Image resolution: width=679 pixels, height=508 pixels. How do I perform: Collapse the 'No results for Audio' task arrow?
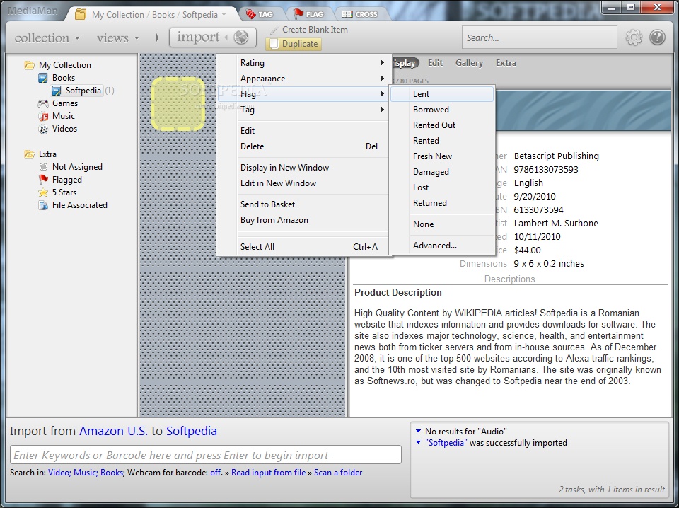click(418, 431)
